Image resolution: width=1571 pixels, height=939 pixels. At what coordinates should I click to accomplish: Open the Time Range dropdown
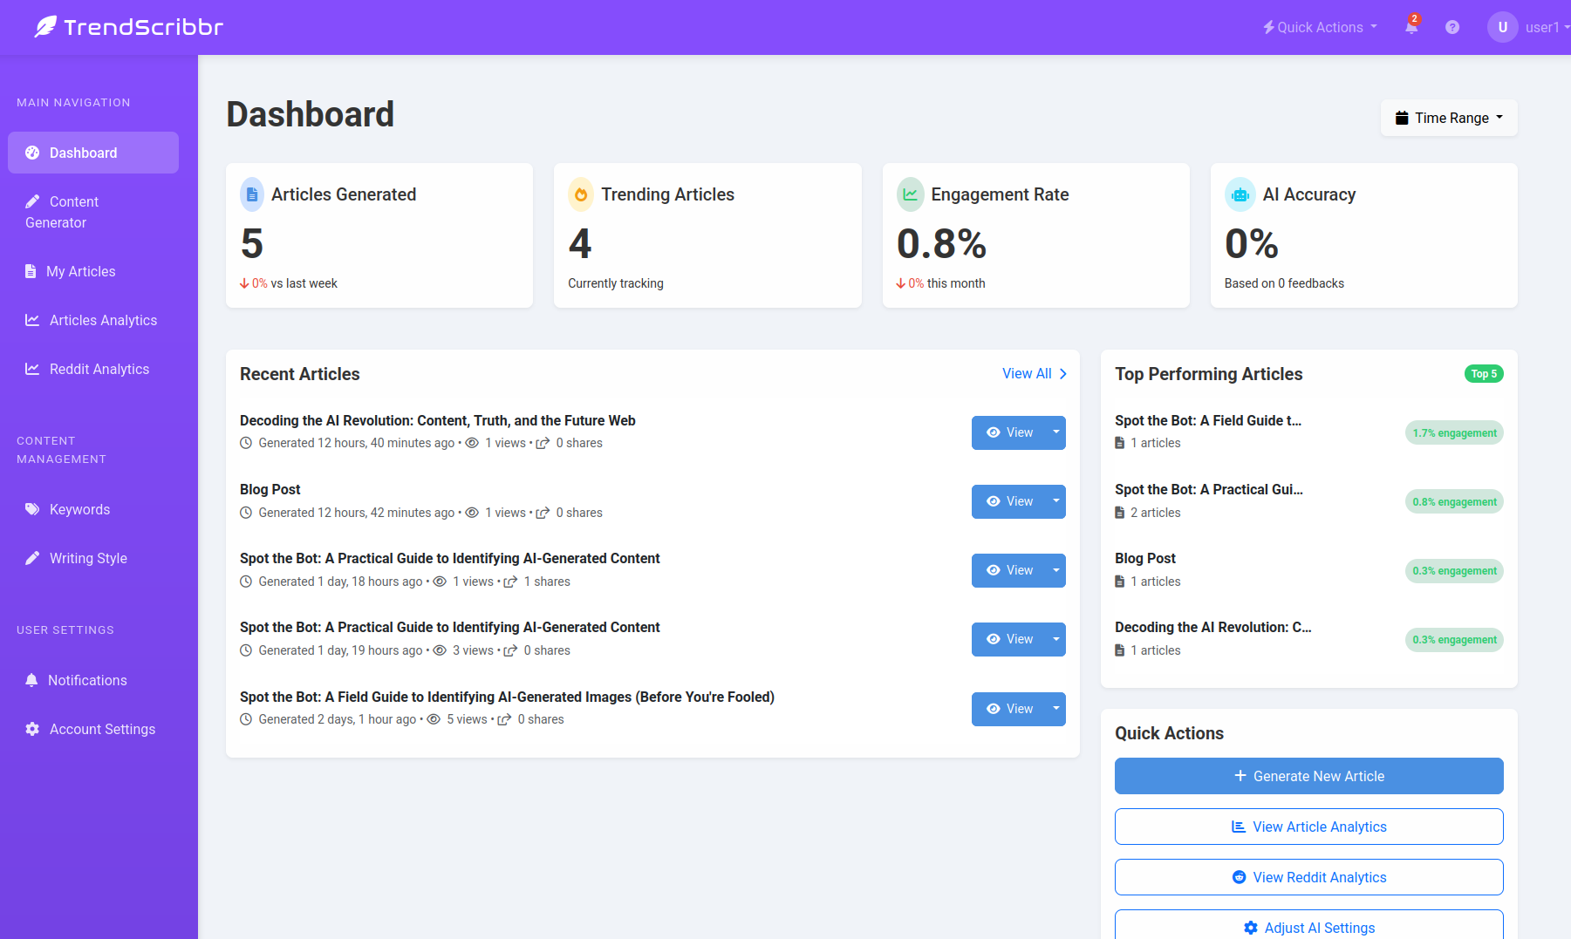tap(1448, 117)
